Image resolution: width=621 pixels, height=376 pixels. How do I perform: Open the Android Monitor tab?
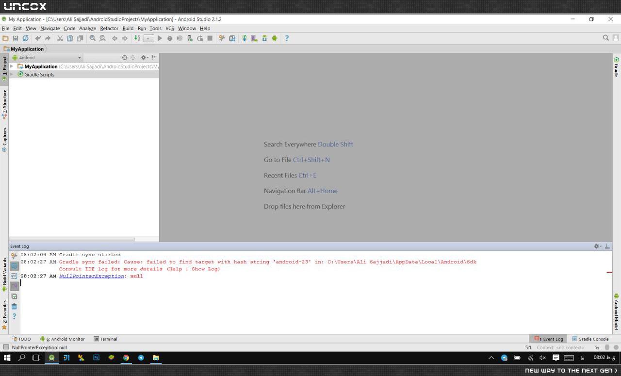click(x=63, y=339)
